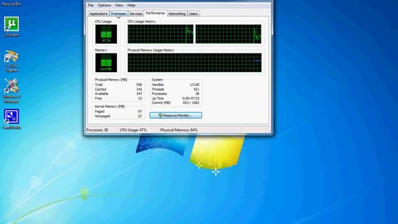
Task: Click the second CPU Usage History graph
Action: pyautogui.click(x=228, y=34)
